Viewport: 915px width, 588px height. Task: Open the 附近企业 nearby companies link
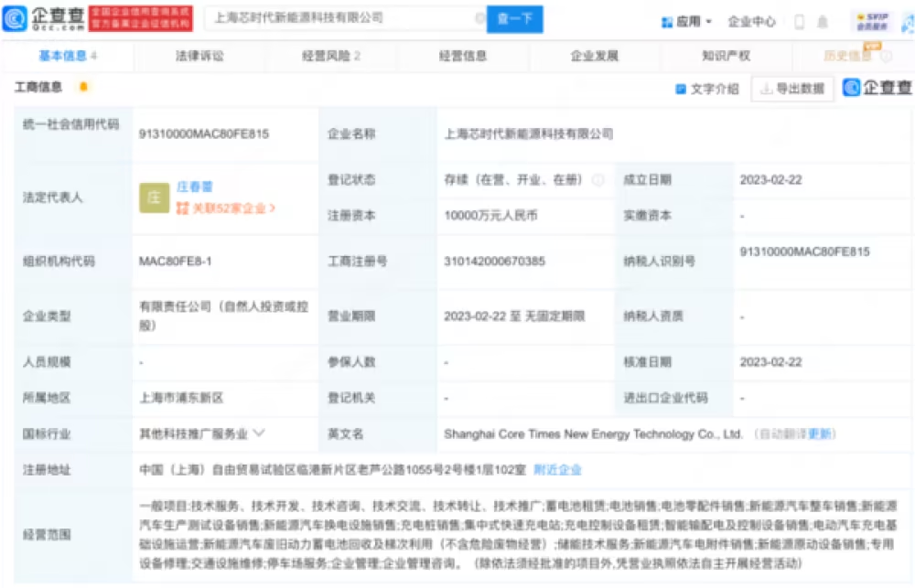(557, 470)
